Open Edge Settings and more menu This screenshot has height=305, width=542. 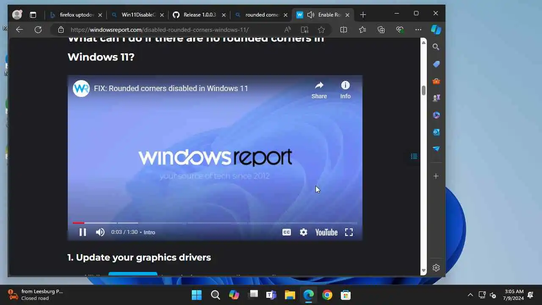click(418, 30)
